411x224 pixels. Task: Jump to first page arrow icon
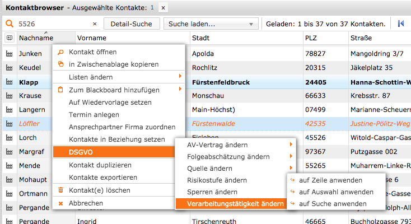401,24
